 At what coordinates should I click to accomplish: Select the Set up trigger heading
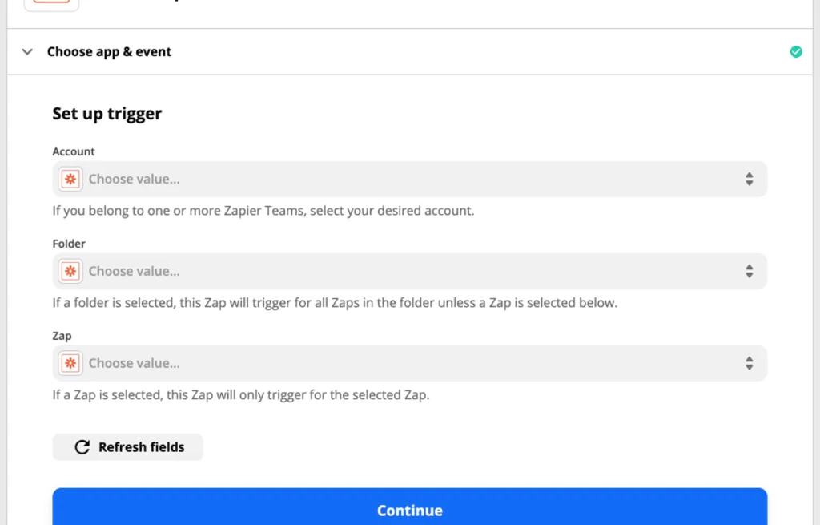click(x=107, y=113)
